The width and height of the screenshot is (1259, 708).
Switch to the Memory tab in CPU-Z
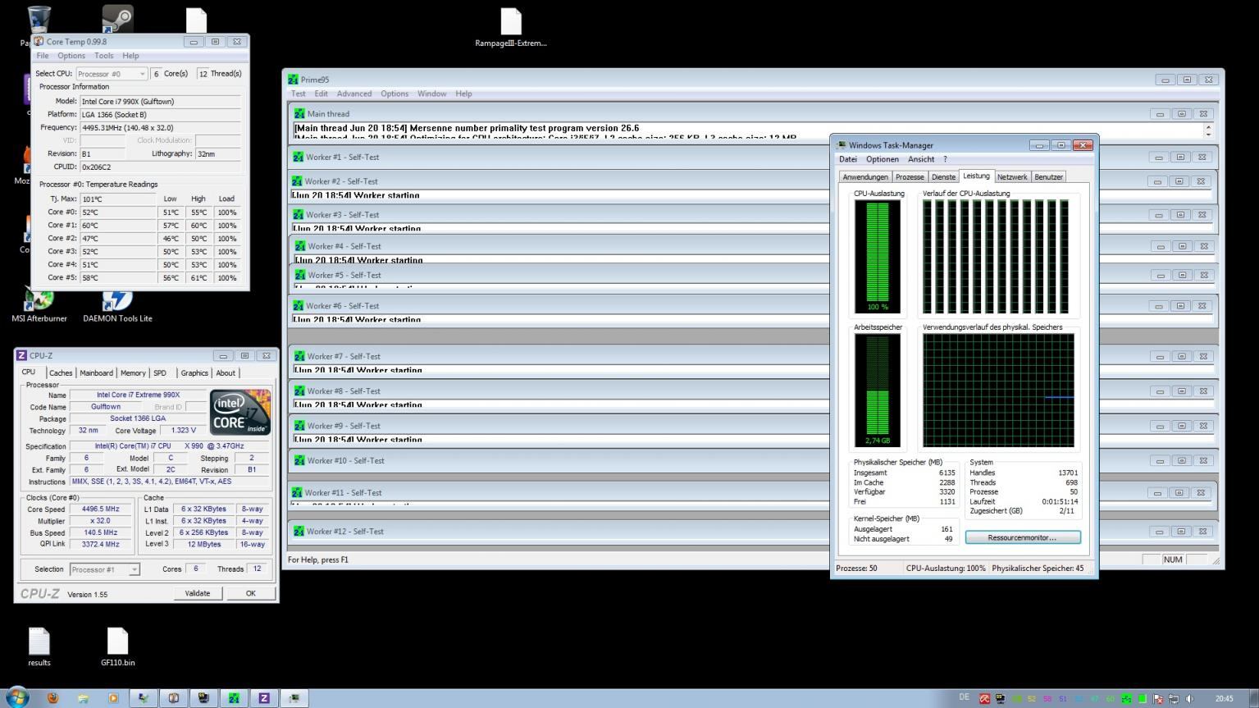(x=133, y=372)
